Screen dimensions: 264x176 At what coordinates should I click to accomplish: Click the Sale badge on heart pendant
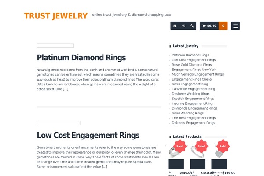(223, 146)
